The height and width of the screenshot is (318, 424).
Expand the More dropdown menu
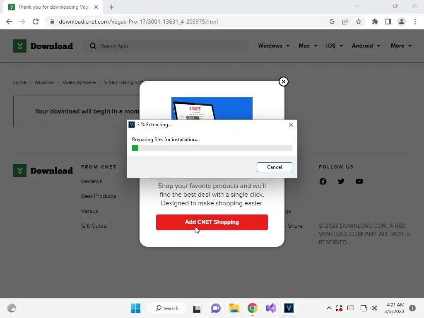401,46
